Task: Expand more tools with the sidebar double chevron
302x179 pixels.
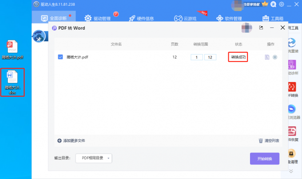Action: pyautogui.click(x=291, y=171)
